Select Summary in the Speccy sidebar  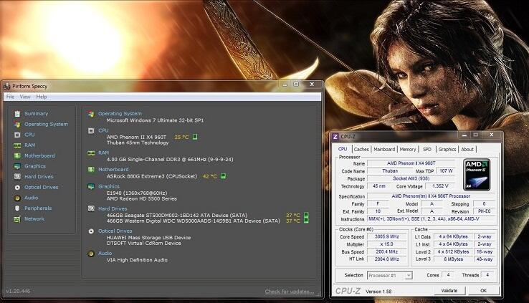[x=36, y=114]
